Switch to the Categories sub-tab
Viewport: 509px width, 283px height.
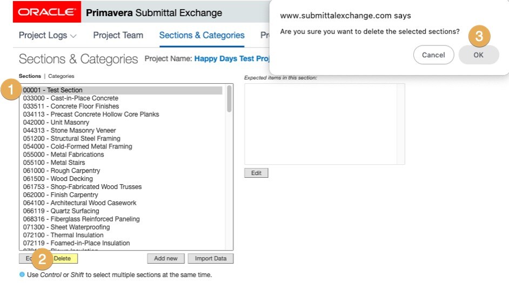click(61, 76)
